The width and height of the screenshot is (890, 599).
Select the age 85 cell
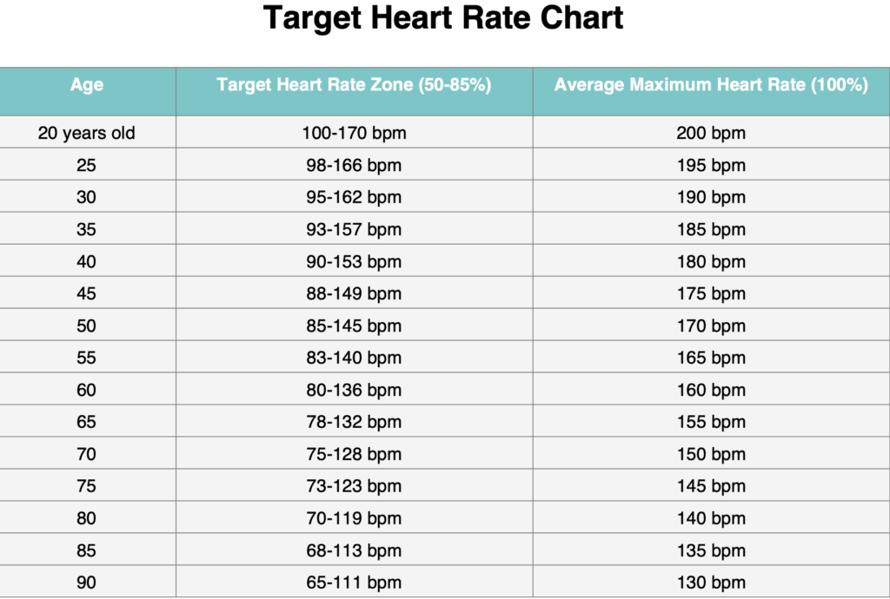tap(87, 551)
